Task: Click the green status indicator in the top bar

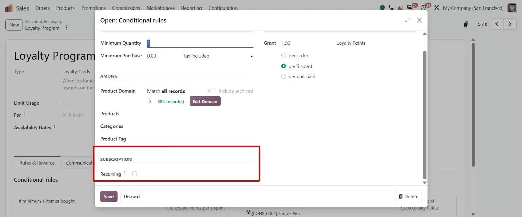Action: pyautogui.click(x=382, y=8)
